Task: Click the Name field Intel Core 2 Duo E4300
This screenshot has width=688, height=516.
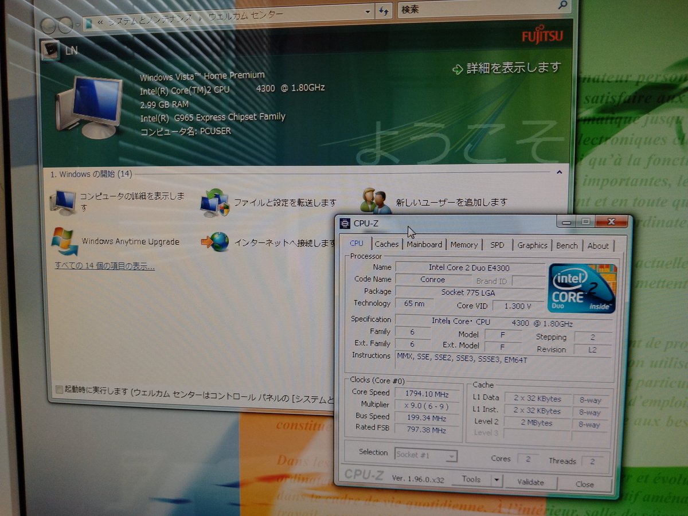Action: [470, 268]
